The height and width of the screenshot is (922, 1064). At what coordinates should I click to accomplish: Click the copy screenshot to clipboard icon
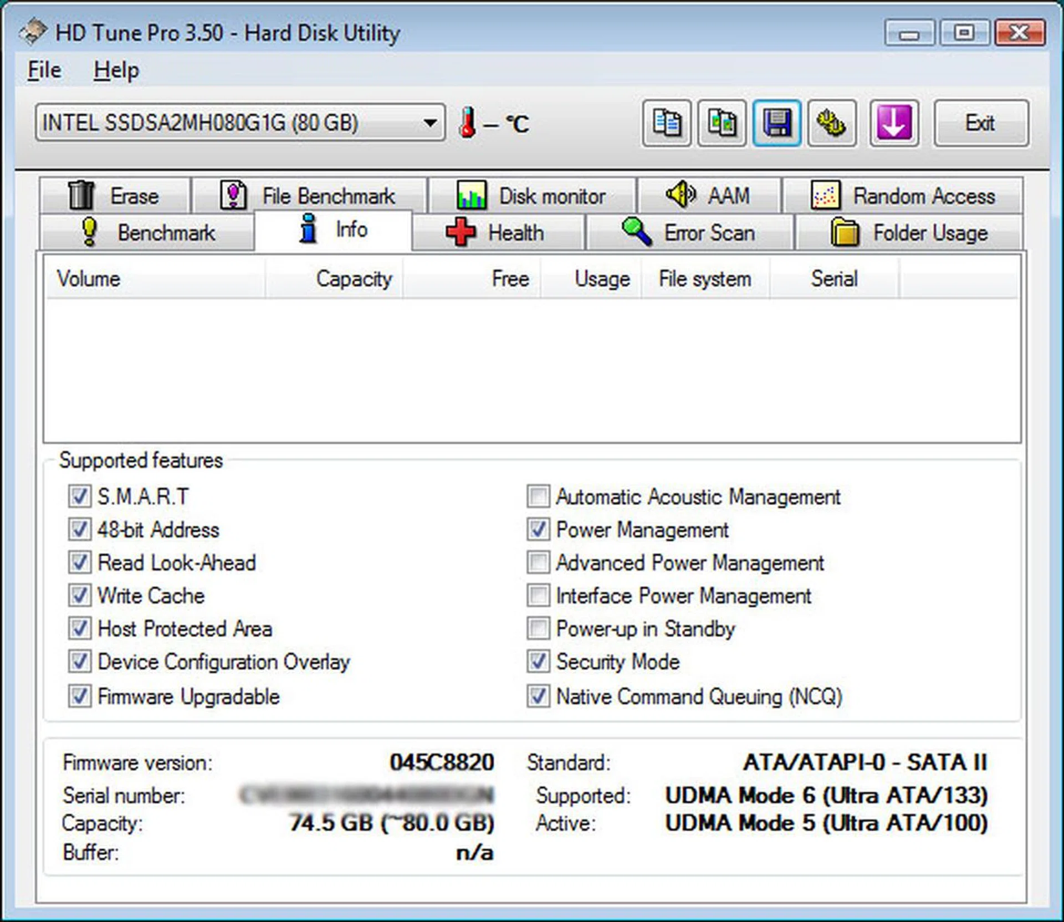[x=722, y=123]
